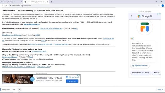Download the ffmpeg-win-2.2.2.exe binary link
Screen dimensions: 165x93
coord(10,57)
